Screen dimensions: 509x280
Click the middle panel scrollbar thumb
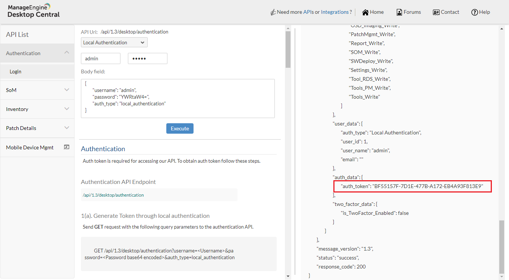(288, 49)
